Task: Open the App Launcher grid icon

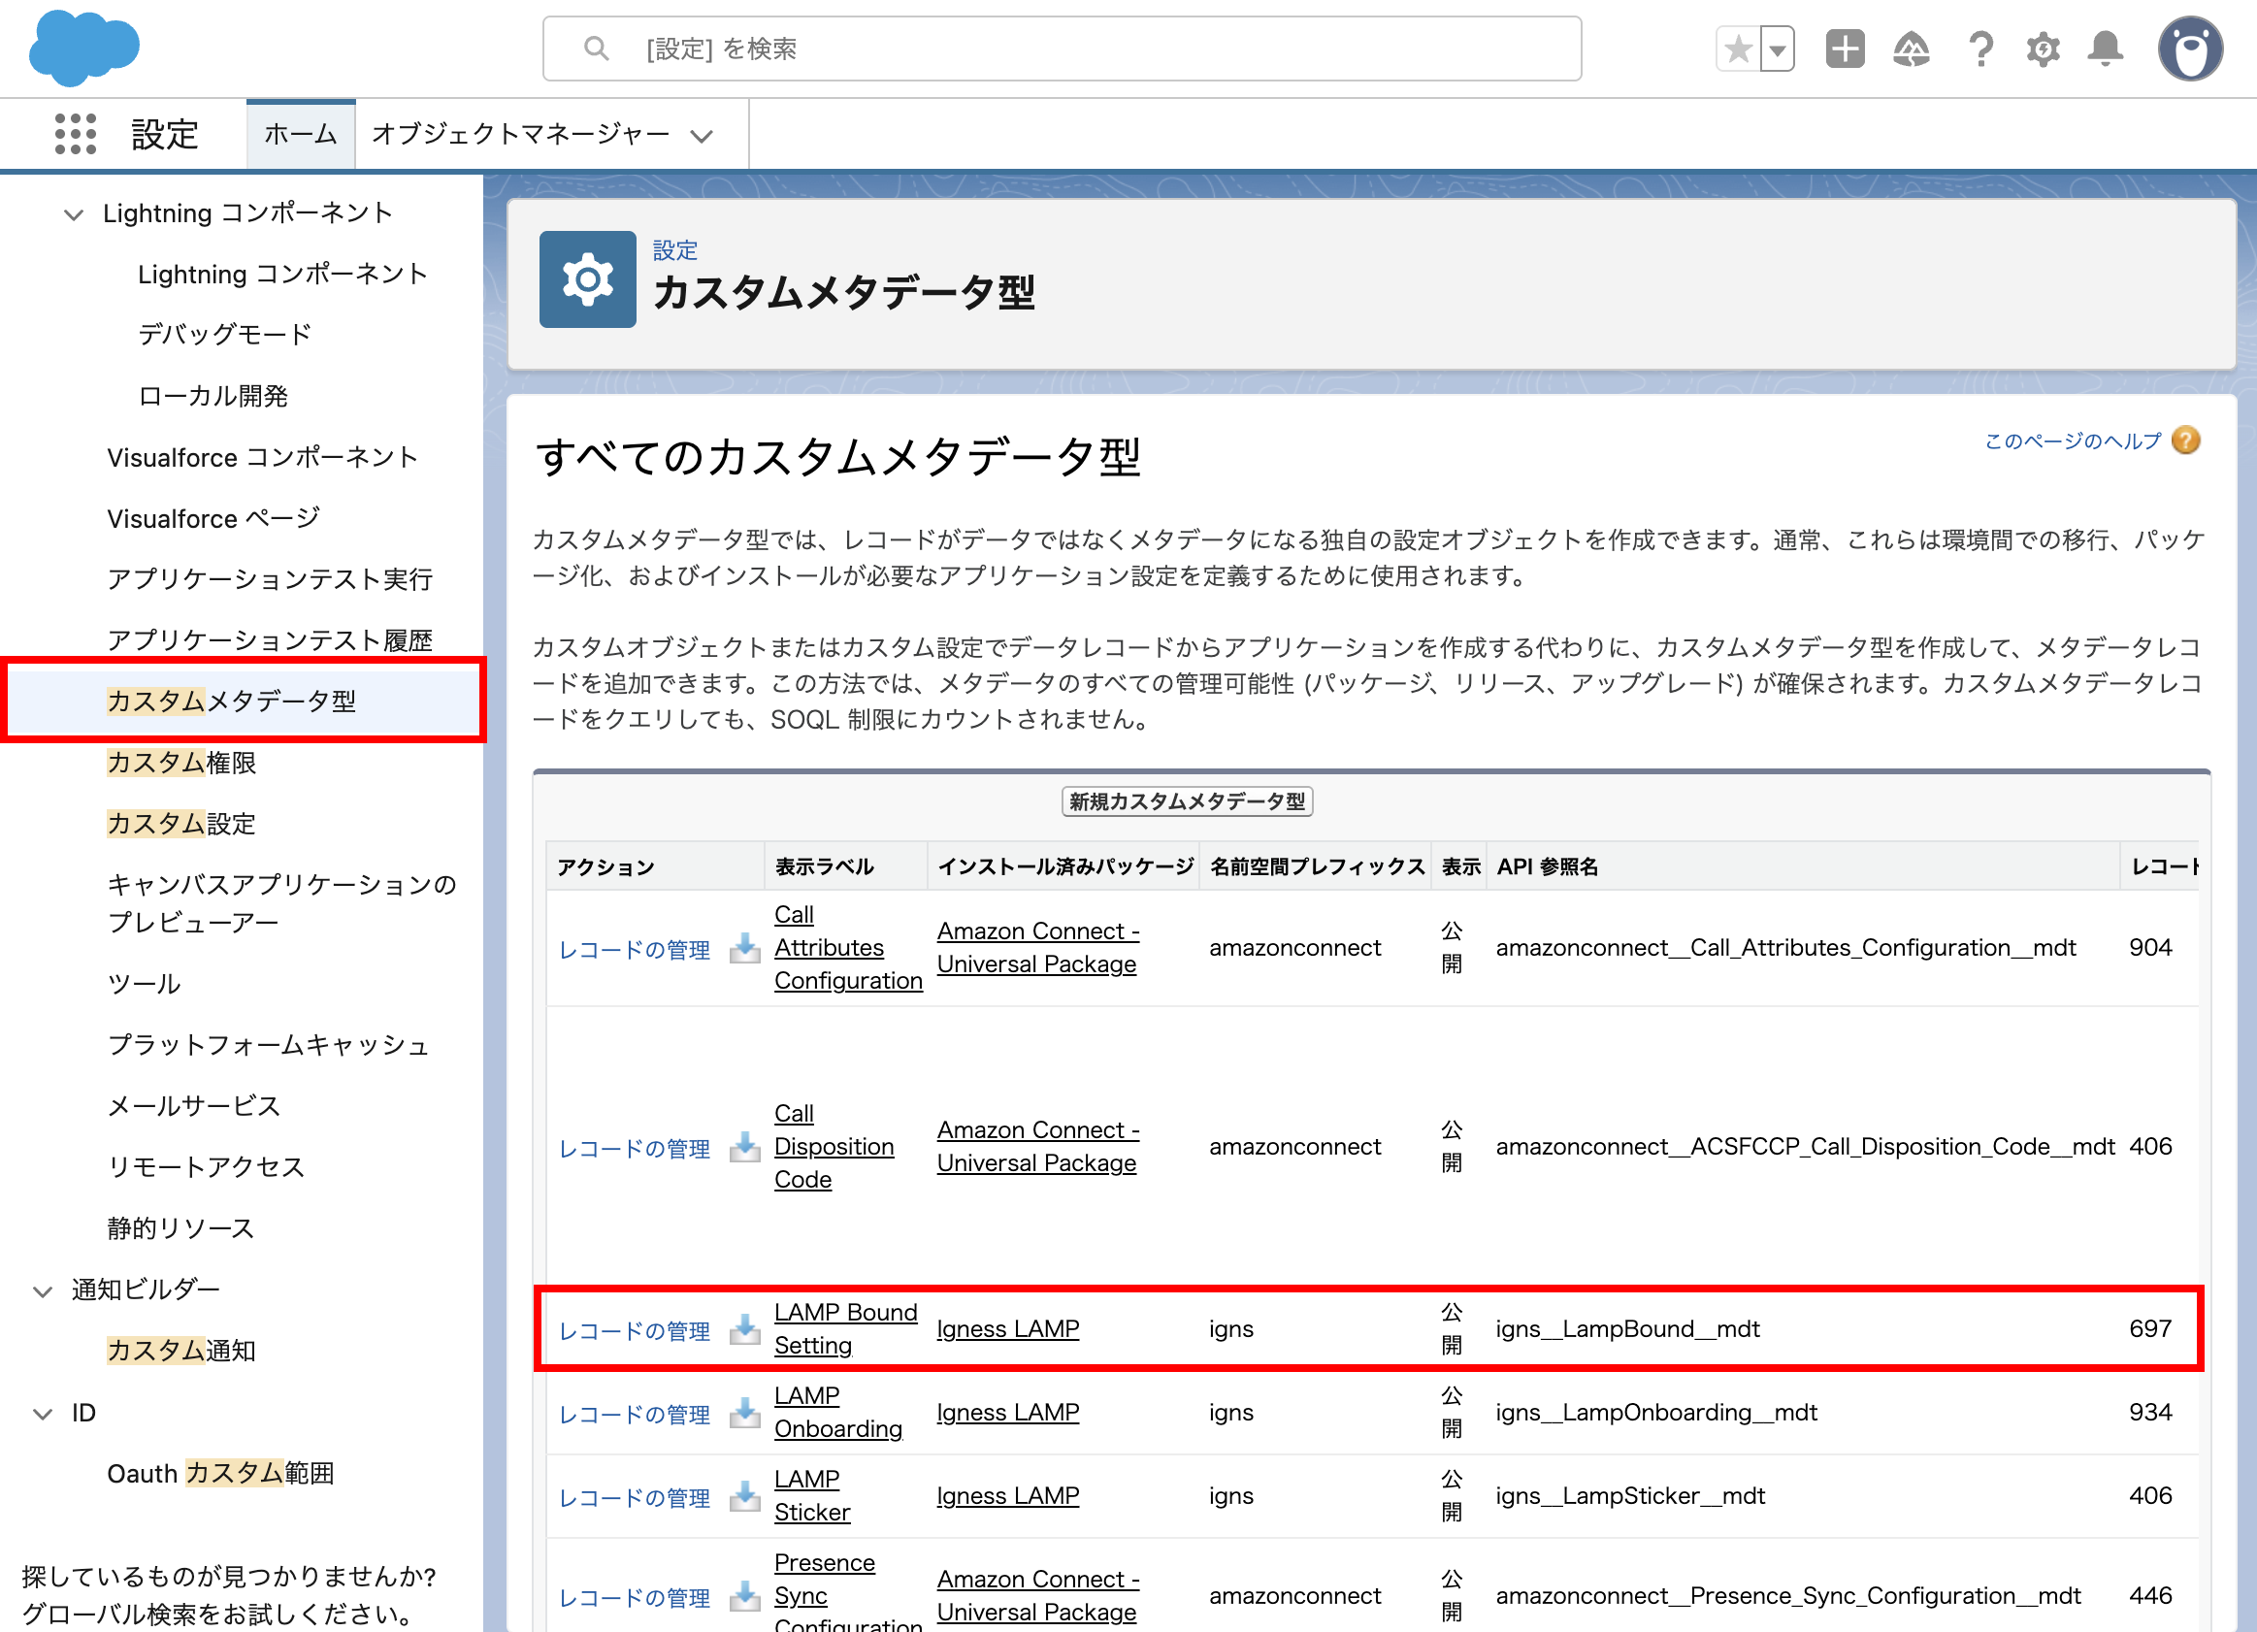Action: (x=76, y=133)
